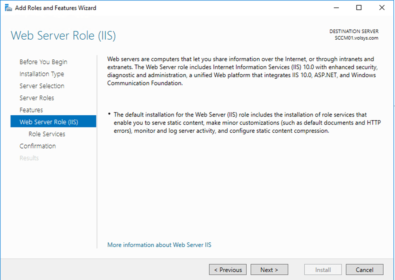
Task: Open the Role Services step
Action: [47, 134]
